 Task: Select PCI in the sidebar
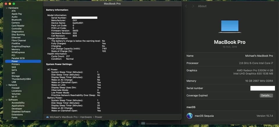13,55
